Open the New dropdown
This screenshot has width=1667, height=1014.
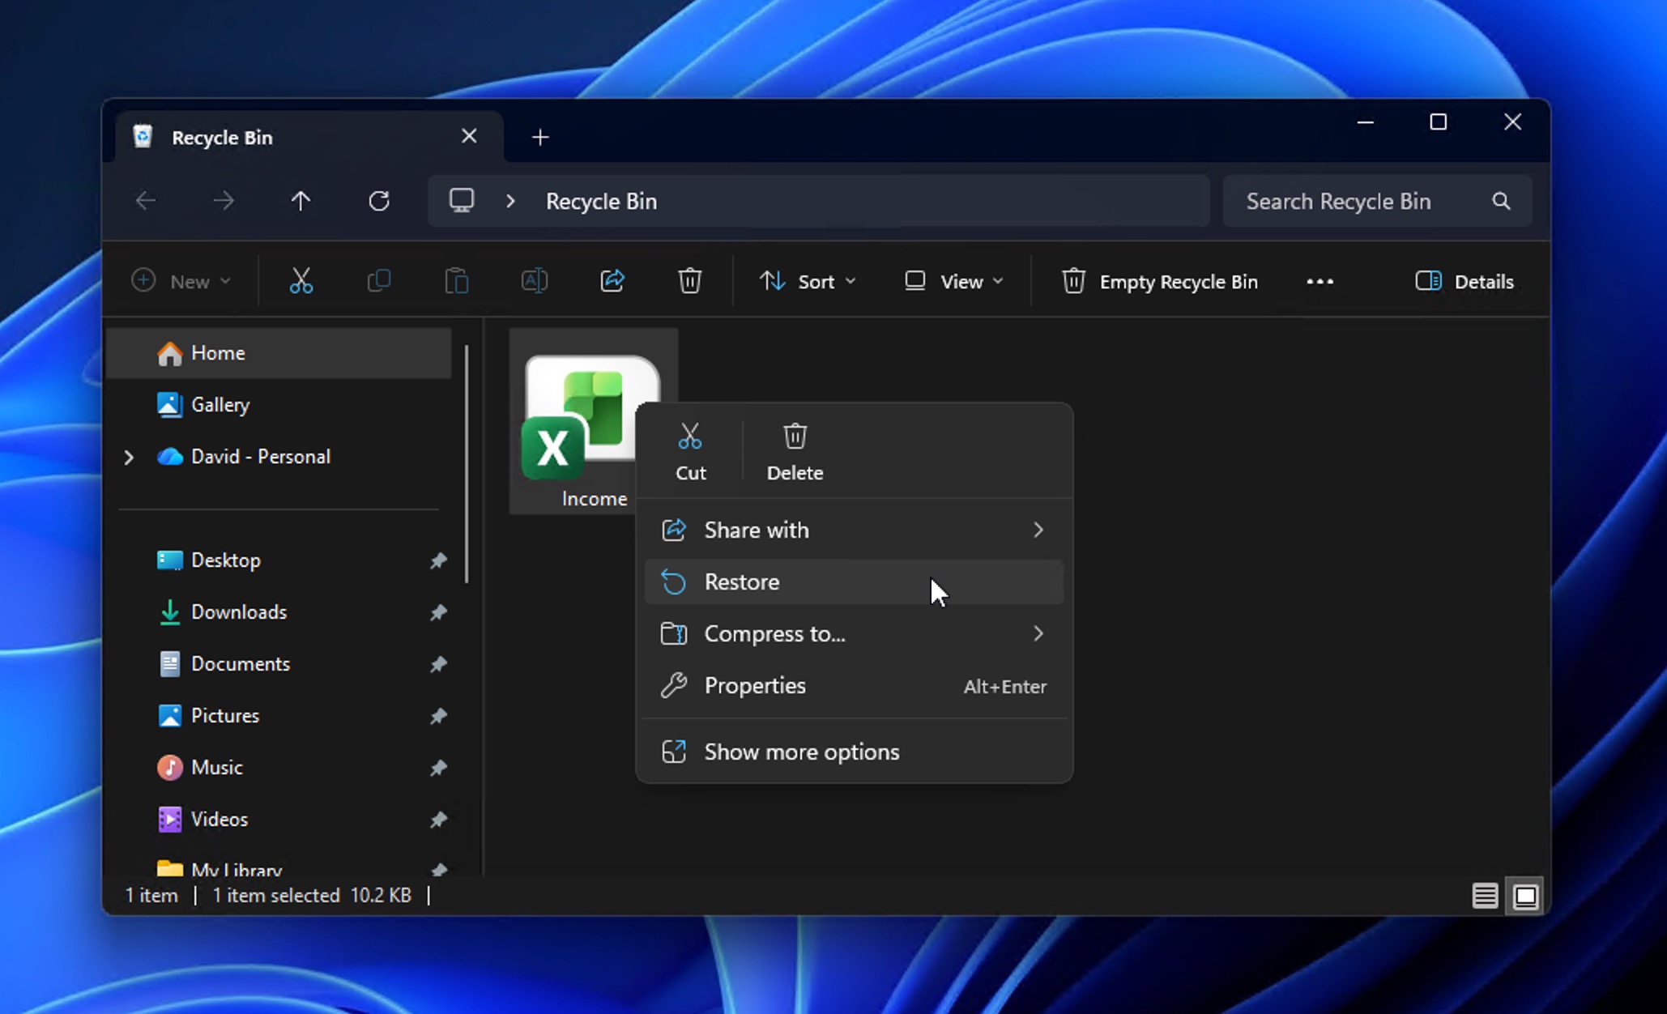pyautogui.click(x=181, y=281)
